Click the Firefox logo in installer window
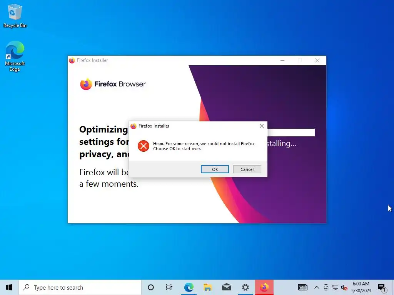 (x=86, y=84)
